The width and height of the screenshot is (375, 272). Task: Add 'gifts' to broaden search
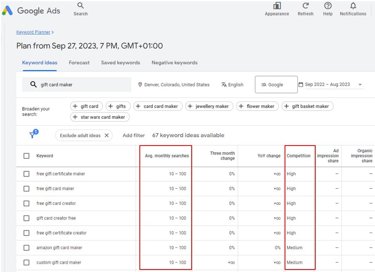click(118, 107)
